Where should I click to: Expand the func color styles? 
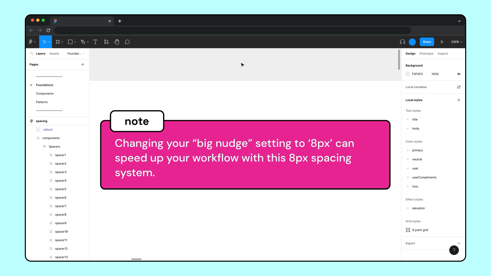408,187
